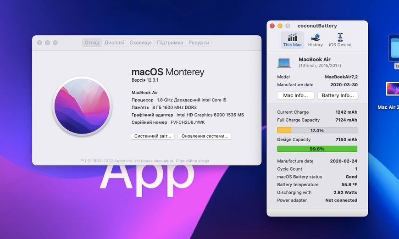Click Intel HD Graphics 6000 1536 МБ

210,115
